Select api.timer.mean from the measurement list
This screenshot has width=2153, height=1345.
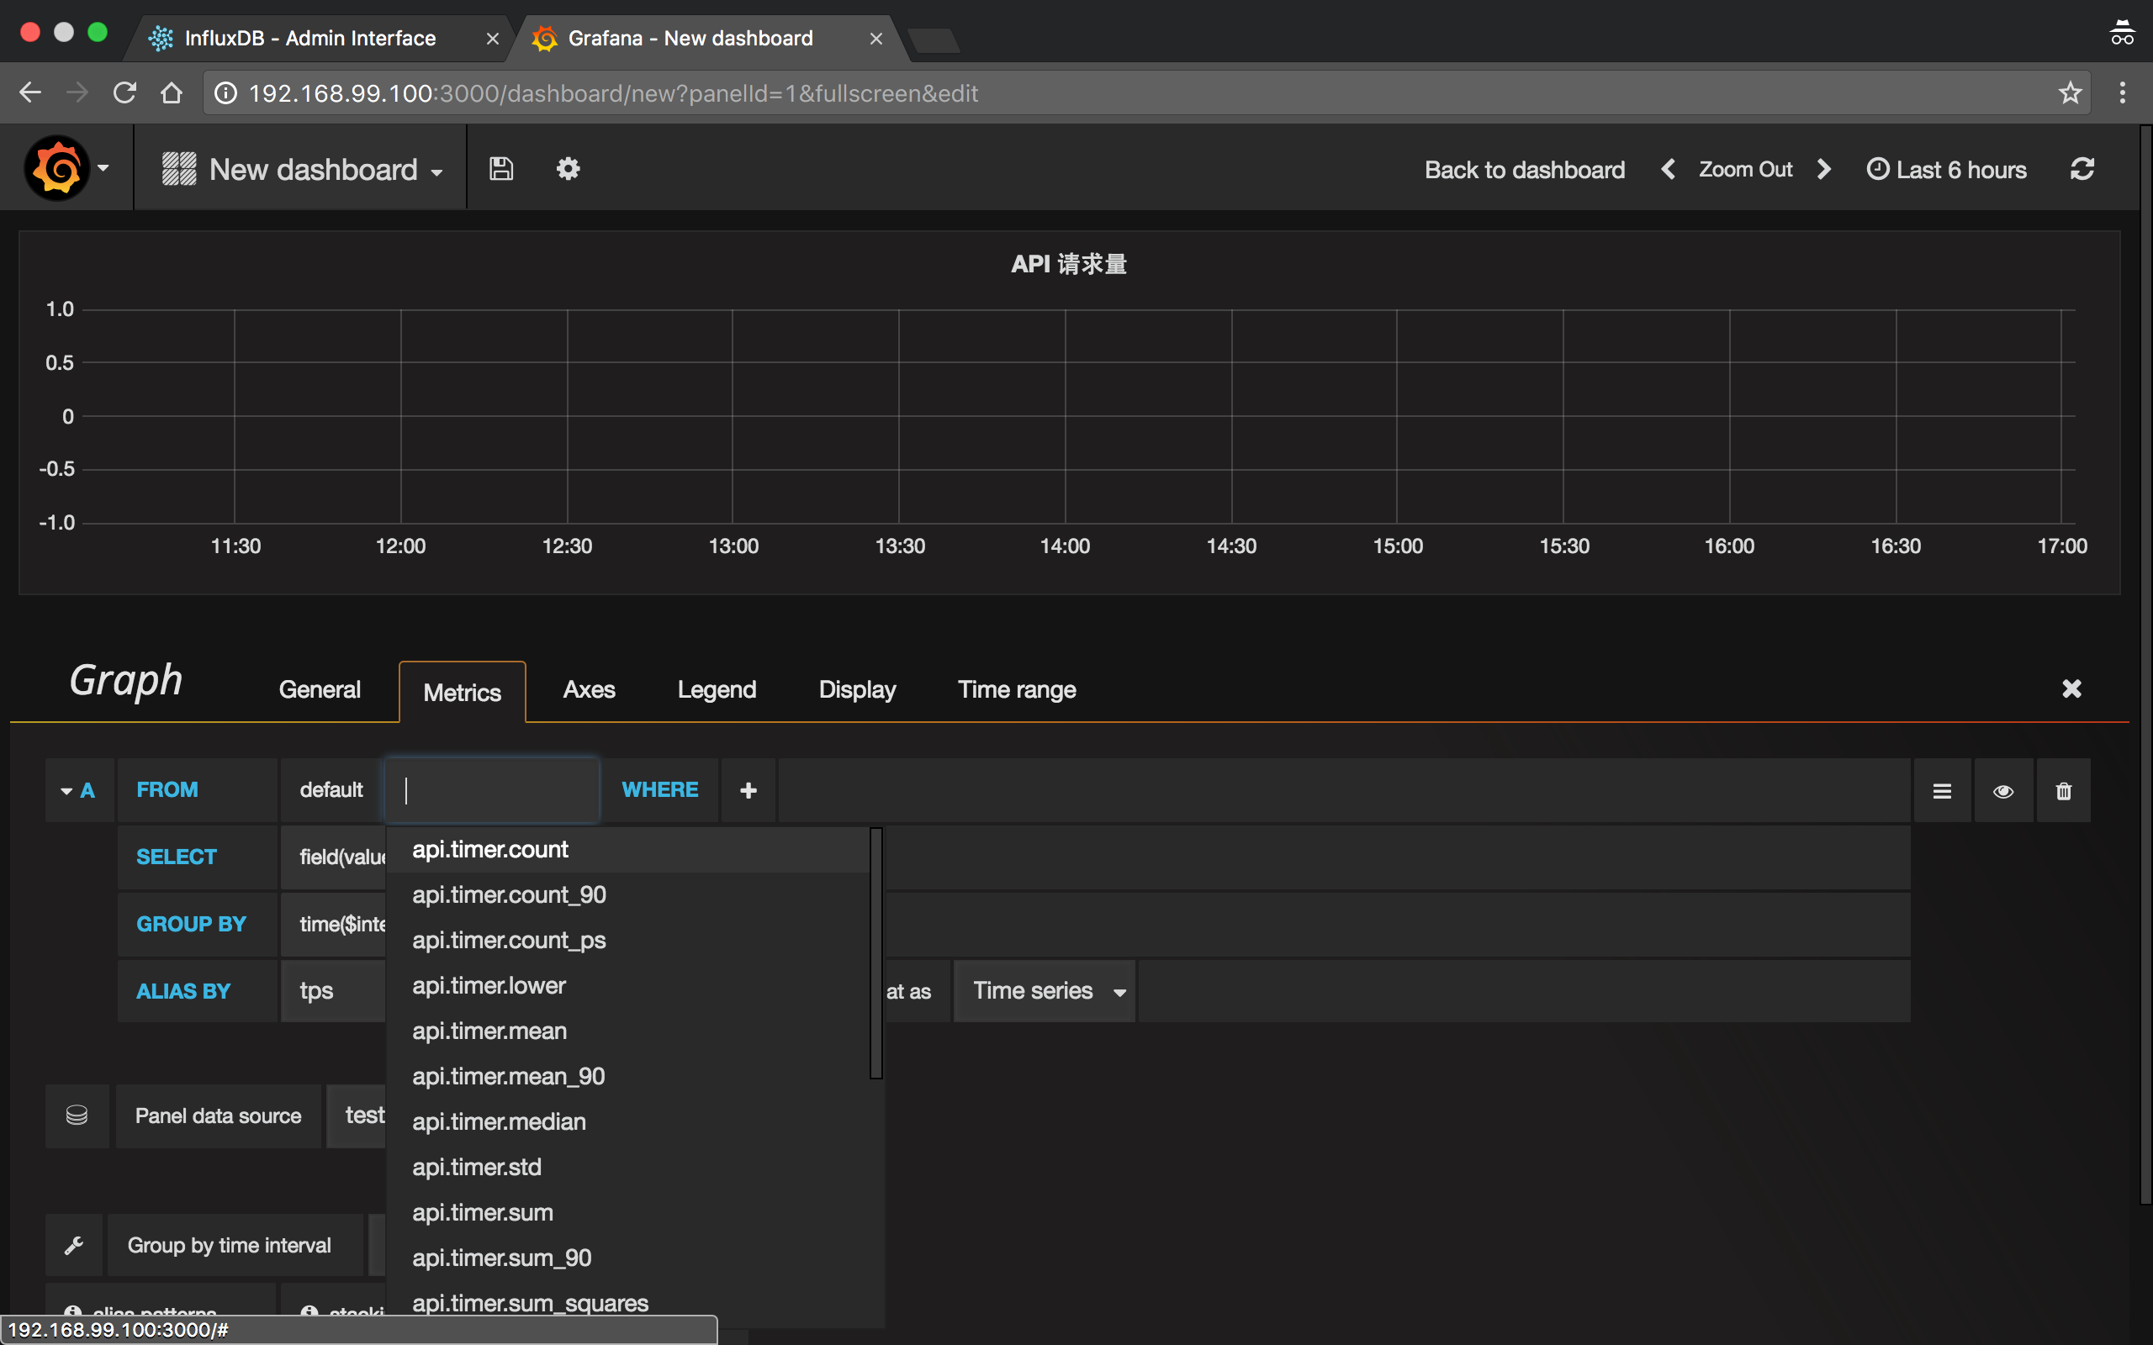click(x=489, y=1031)
